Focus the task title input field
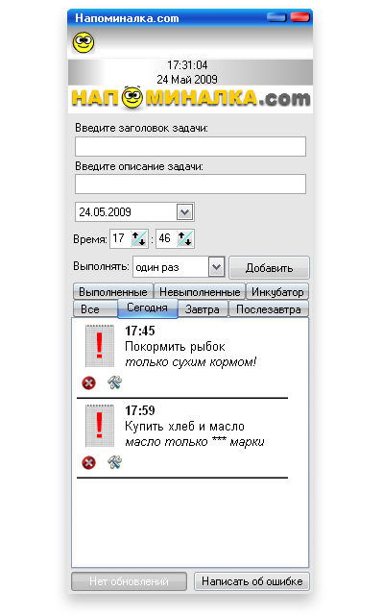Screen dimensions: 383x615 click(190, 147)
